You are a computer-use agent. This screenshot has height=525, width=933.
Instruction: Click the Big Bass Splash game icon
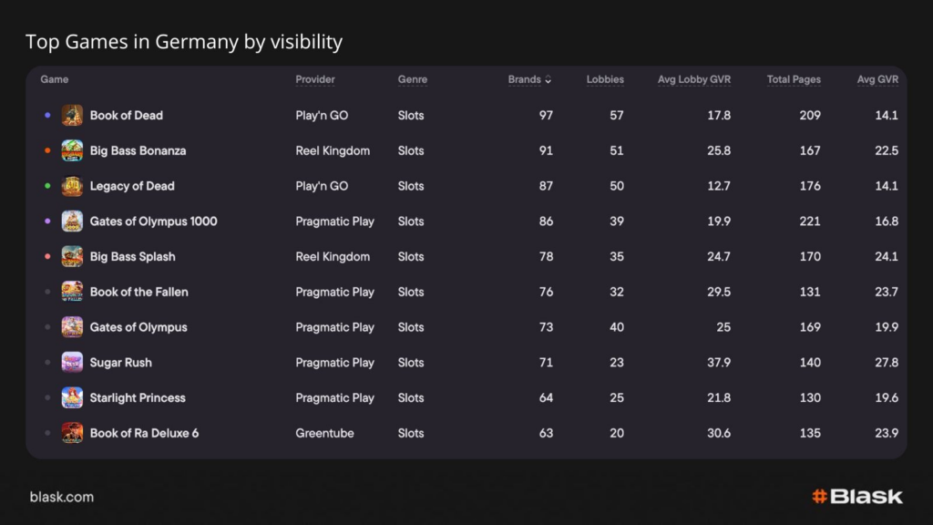pyautogui.click(x=72, y=257)
